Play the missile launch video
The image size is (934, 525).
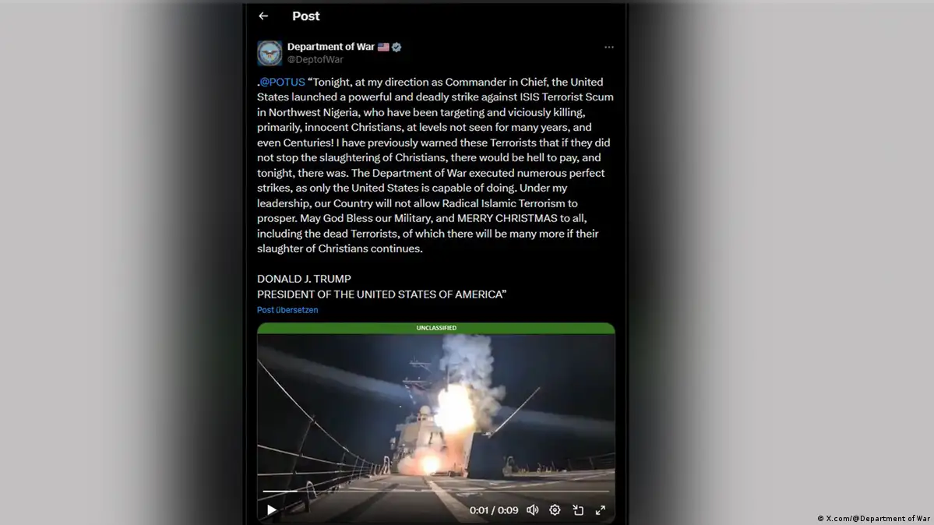point(272,510)
